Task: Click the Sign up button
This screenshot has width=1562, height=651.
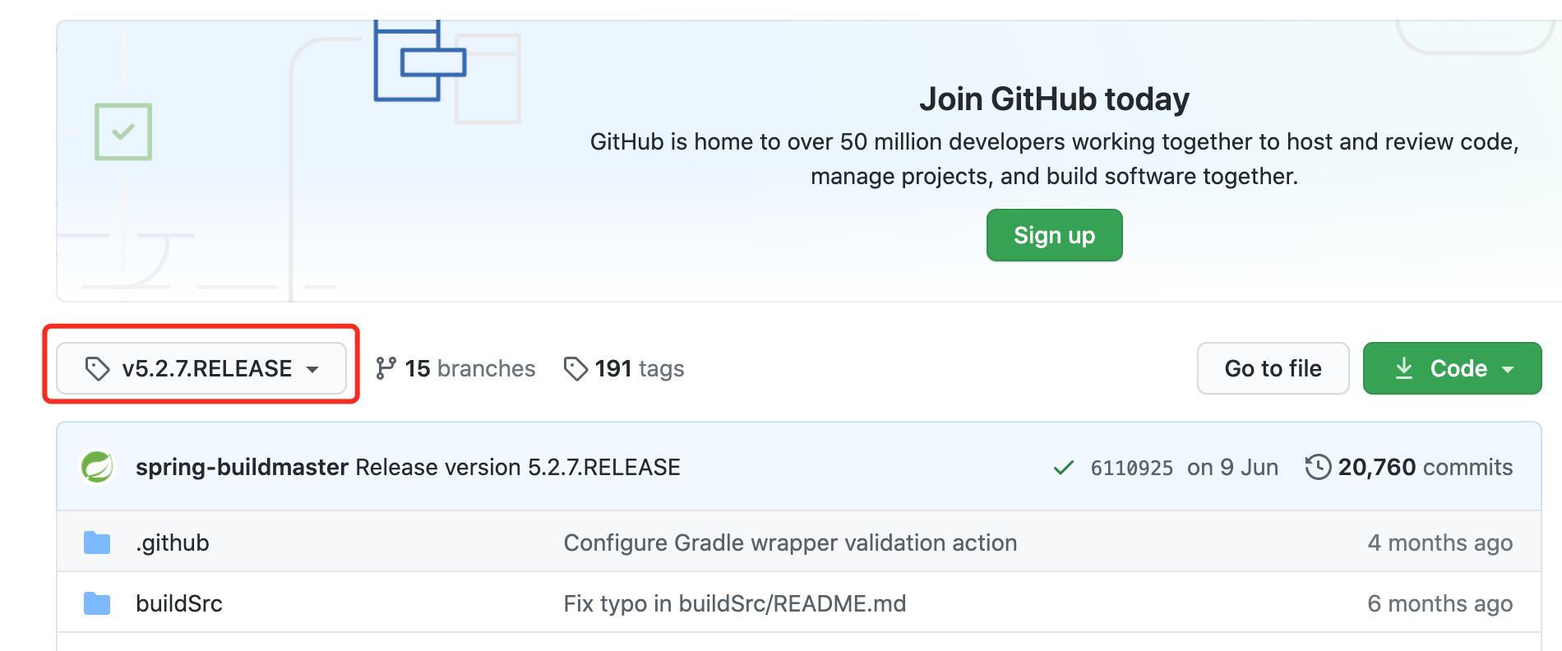Action: (1054, 235)
